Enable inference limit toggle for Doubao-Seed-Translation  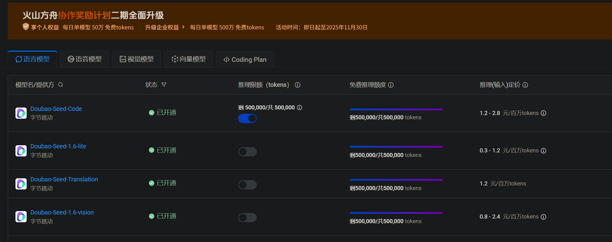point(247,185)
